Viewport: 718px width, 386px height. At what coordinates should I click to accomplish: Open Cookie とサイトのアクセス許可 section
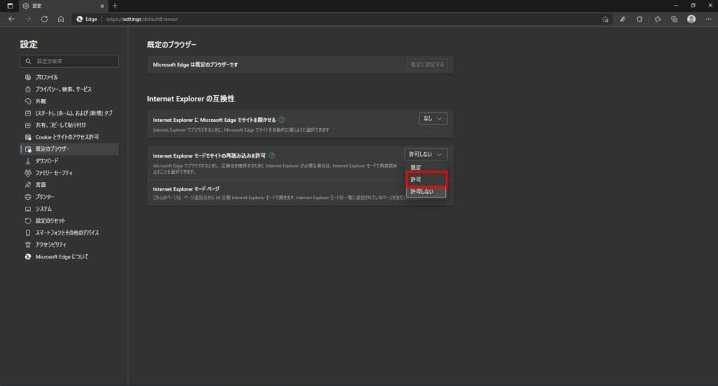tap(69, 137)
